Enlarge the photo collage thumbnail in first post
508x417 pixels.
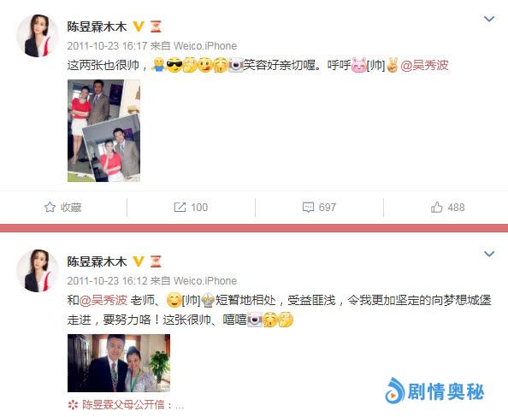tap(103, 131)
